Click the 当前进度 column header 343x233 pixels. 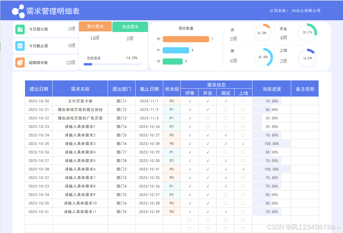tap(272, 89)
